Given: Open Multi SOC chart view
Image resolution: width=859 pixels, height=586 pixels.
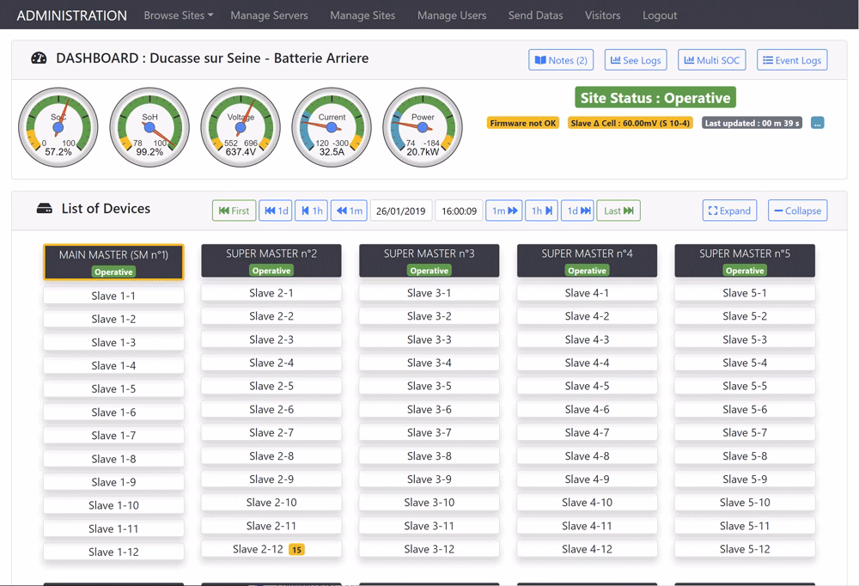Looking at the screenshot, I should click(711, 60).
